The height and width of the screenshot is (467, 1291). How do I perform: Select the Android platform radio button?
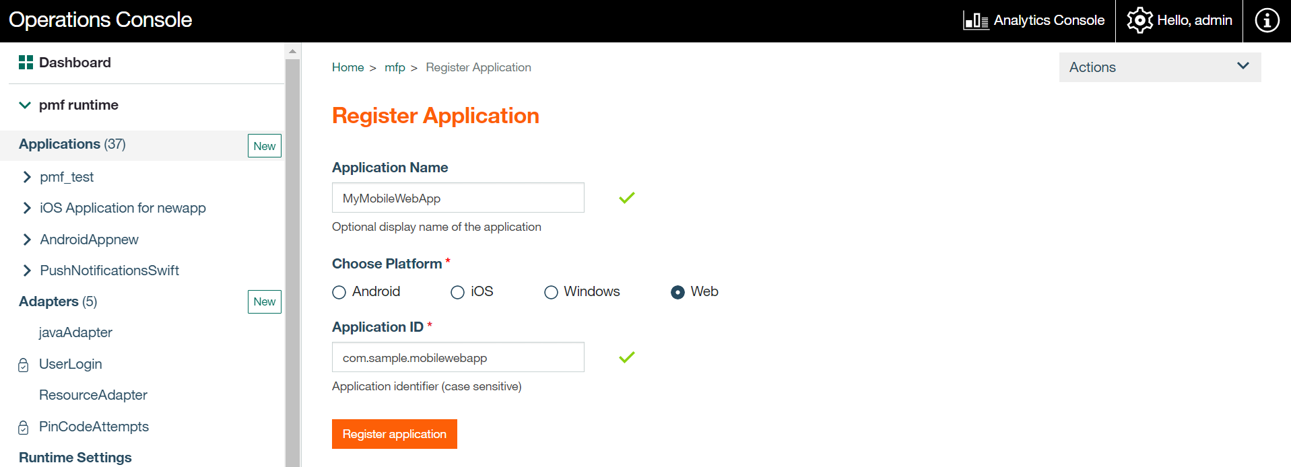pos(339,292)
